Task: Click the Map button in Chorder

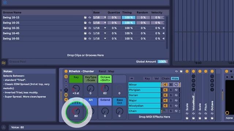Action: (111, 71)
